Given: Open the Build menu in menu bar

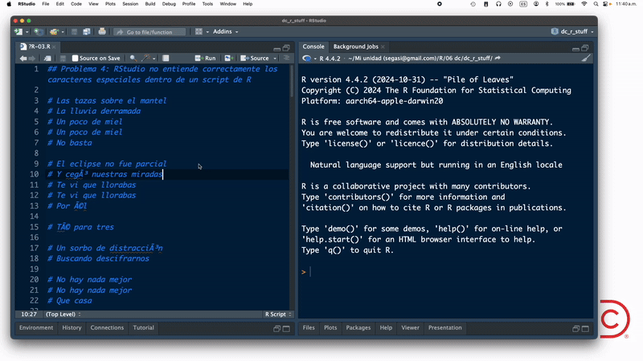Looking at the screenshot, I should [150, 4].
